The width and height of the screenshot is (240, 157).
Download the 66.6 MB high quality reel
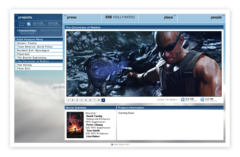(x=39, y=24)
